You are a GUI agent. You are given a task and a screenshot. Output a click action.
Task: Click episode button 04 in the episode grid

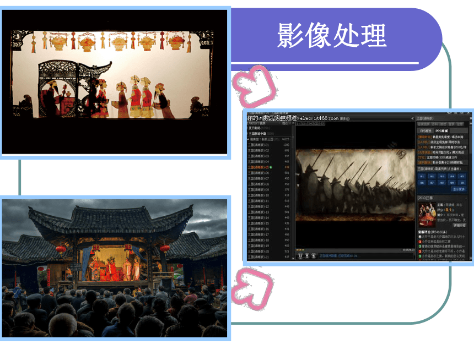pos(452,176)
